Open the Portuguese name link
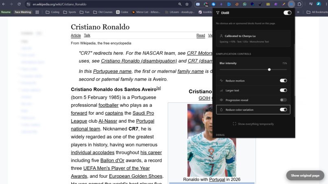 pyautogui.click(x=112, y=71)
